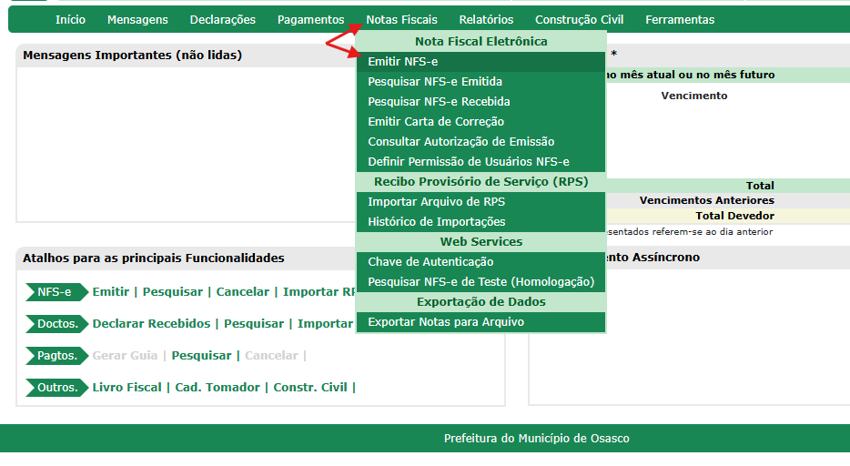Choose Pesquisar NFS-e Emitida menu entry

pyautogui.click(x=434, y=82)
